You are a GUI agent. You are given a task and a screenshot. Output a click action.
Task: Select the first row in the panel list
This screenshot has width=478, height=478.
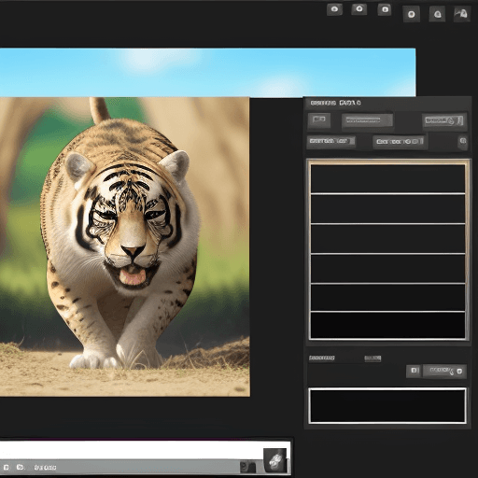pos(387,178)
